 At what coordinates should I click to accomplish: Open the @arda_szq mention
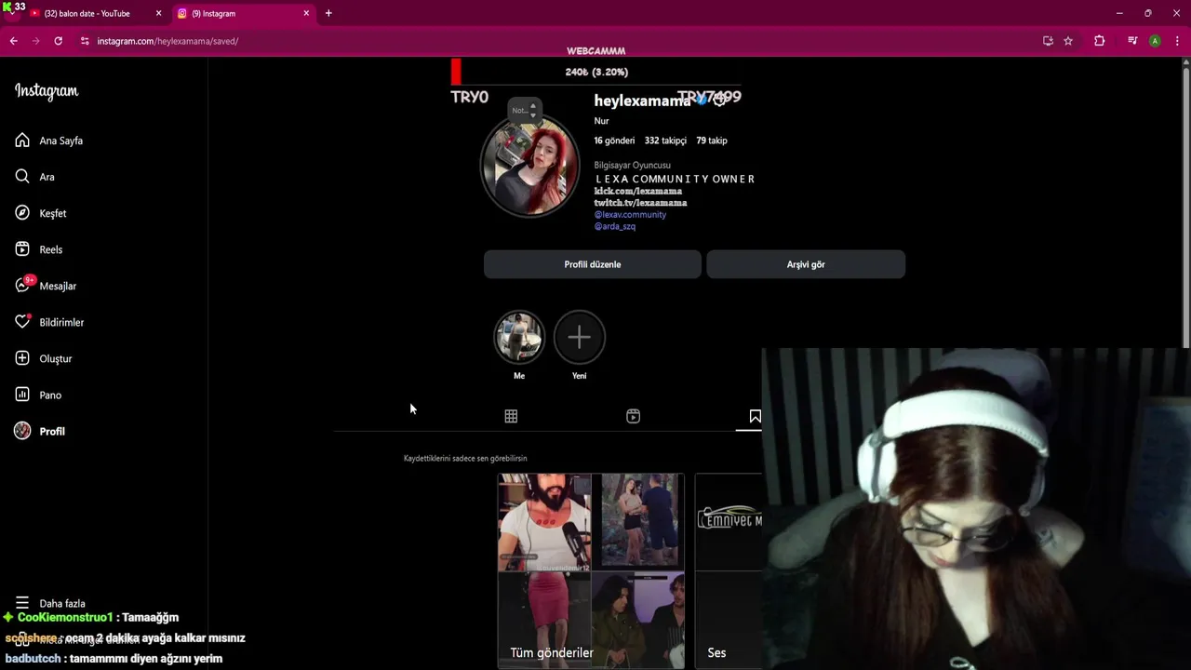click(615, 226)
